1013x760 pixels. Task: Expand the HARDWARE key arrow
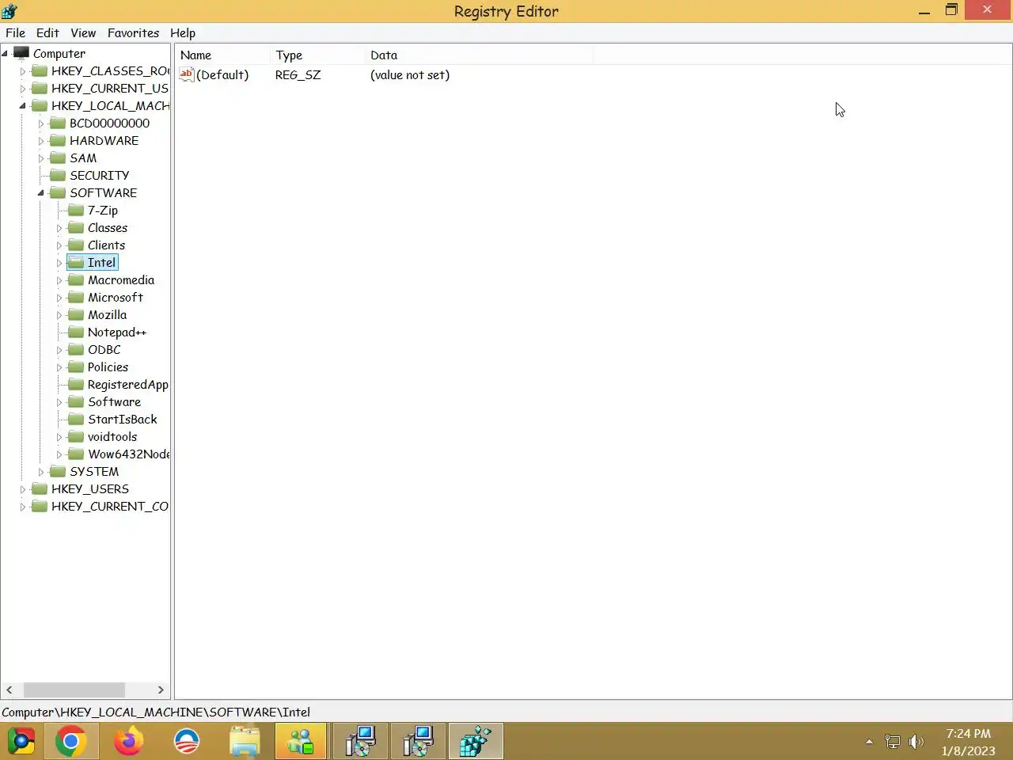[41, 141]
